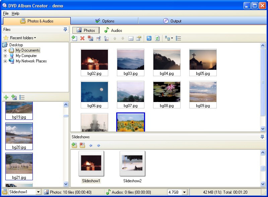Click the Photos icon in status bar
The width and height of the screenshot is (268, 197).
[x=46, y=192]
